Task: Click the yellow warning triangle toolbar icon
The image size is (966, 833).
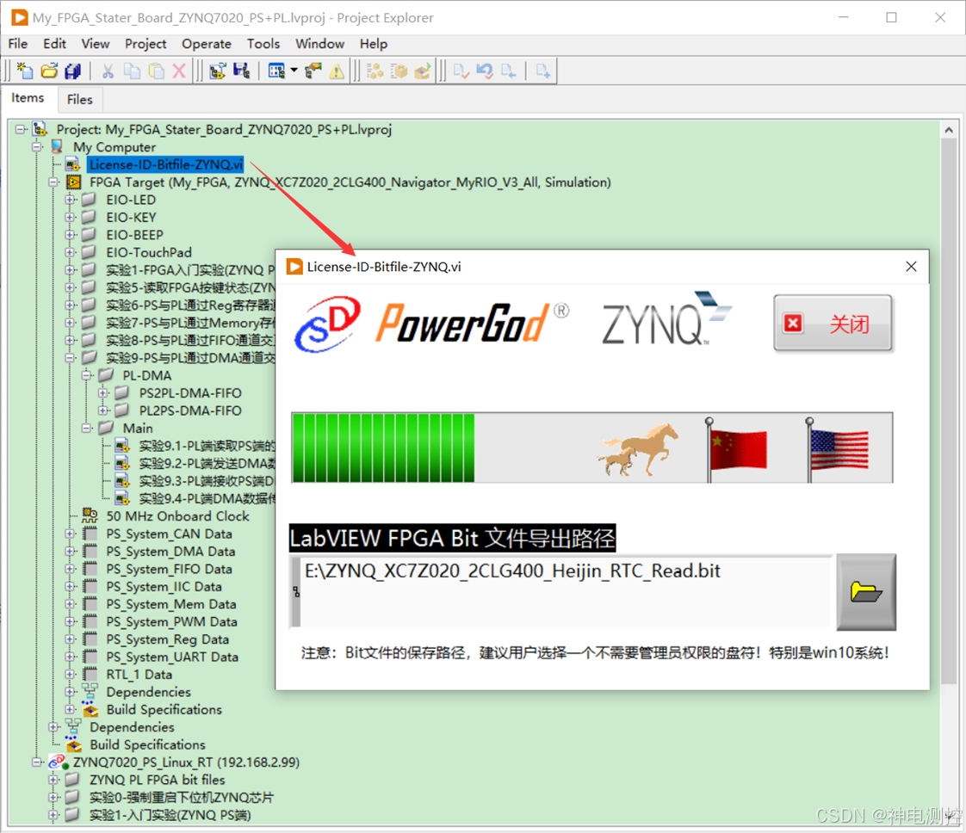Action: click(337, 71)
